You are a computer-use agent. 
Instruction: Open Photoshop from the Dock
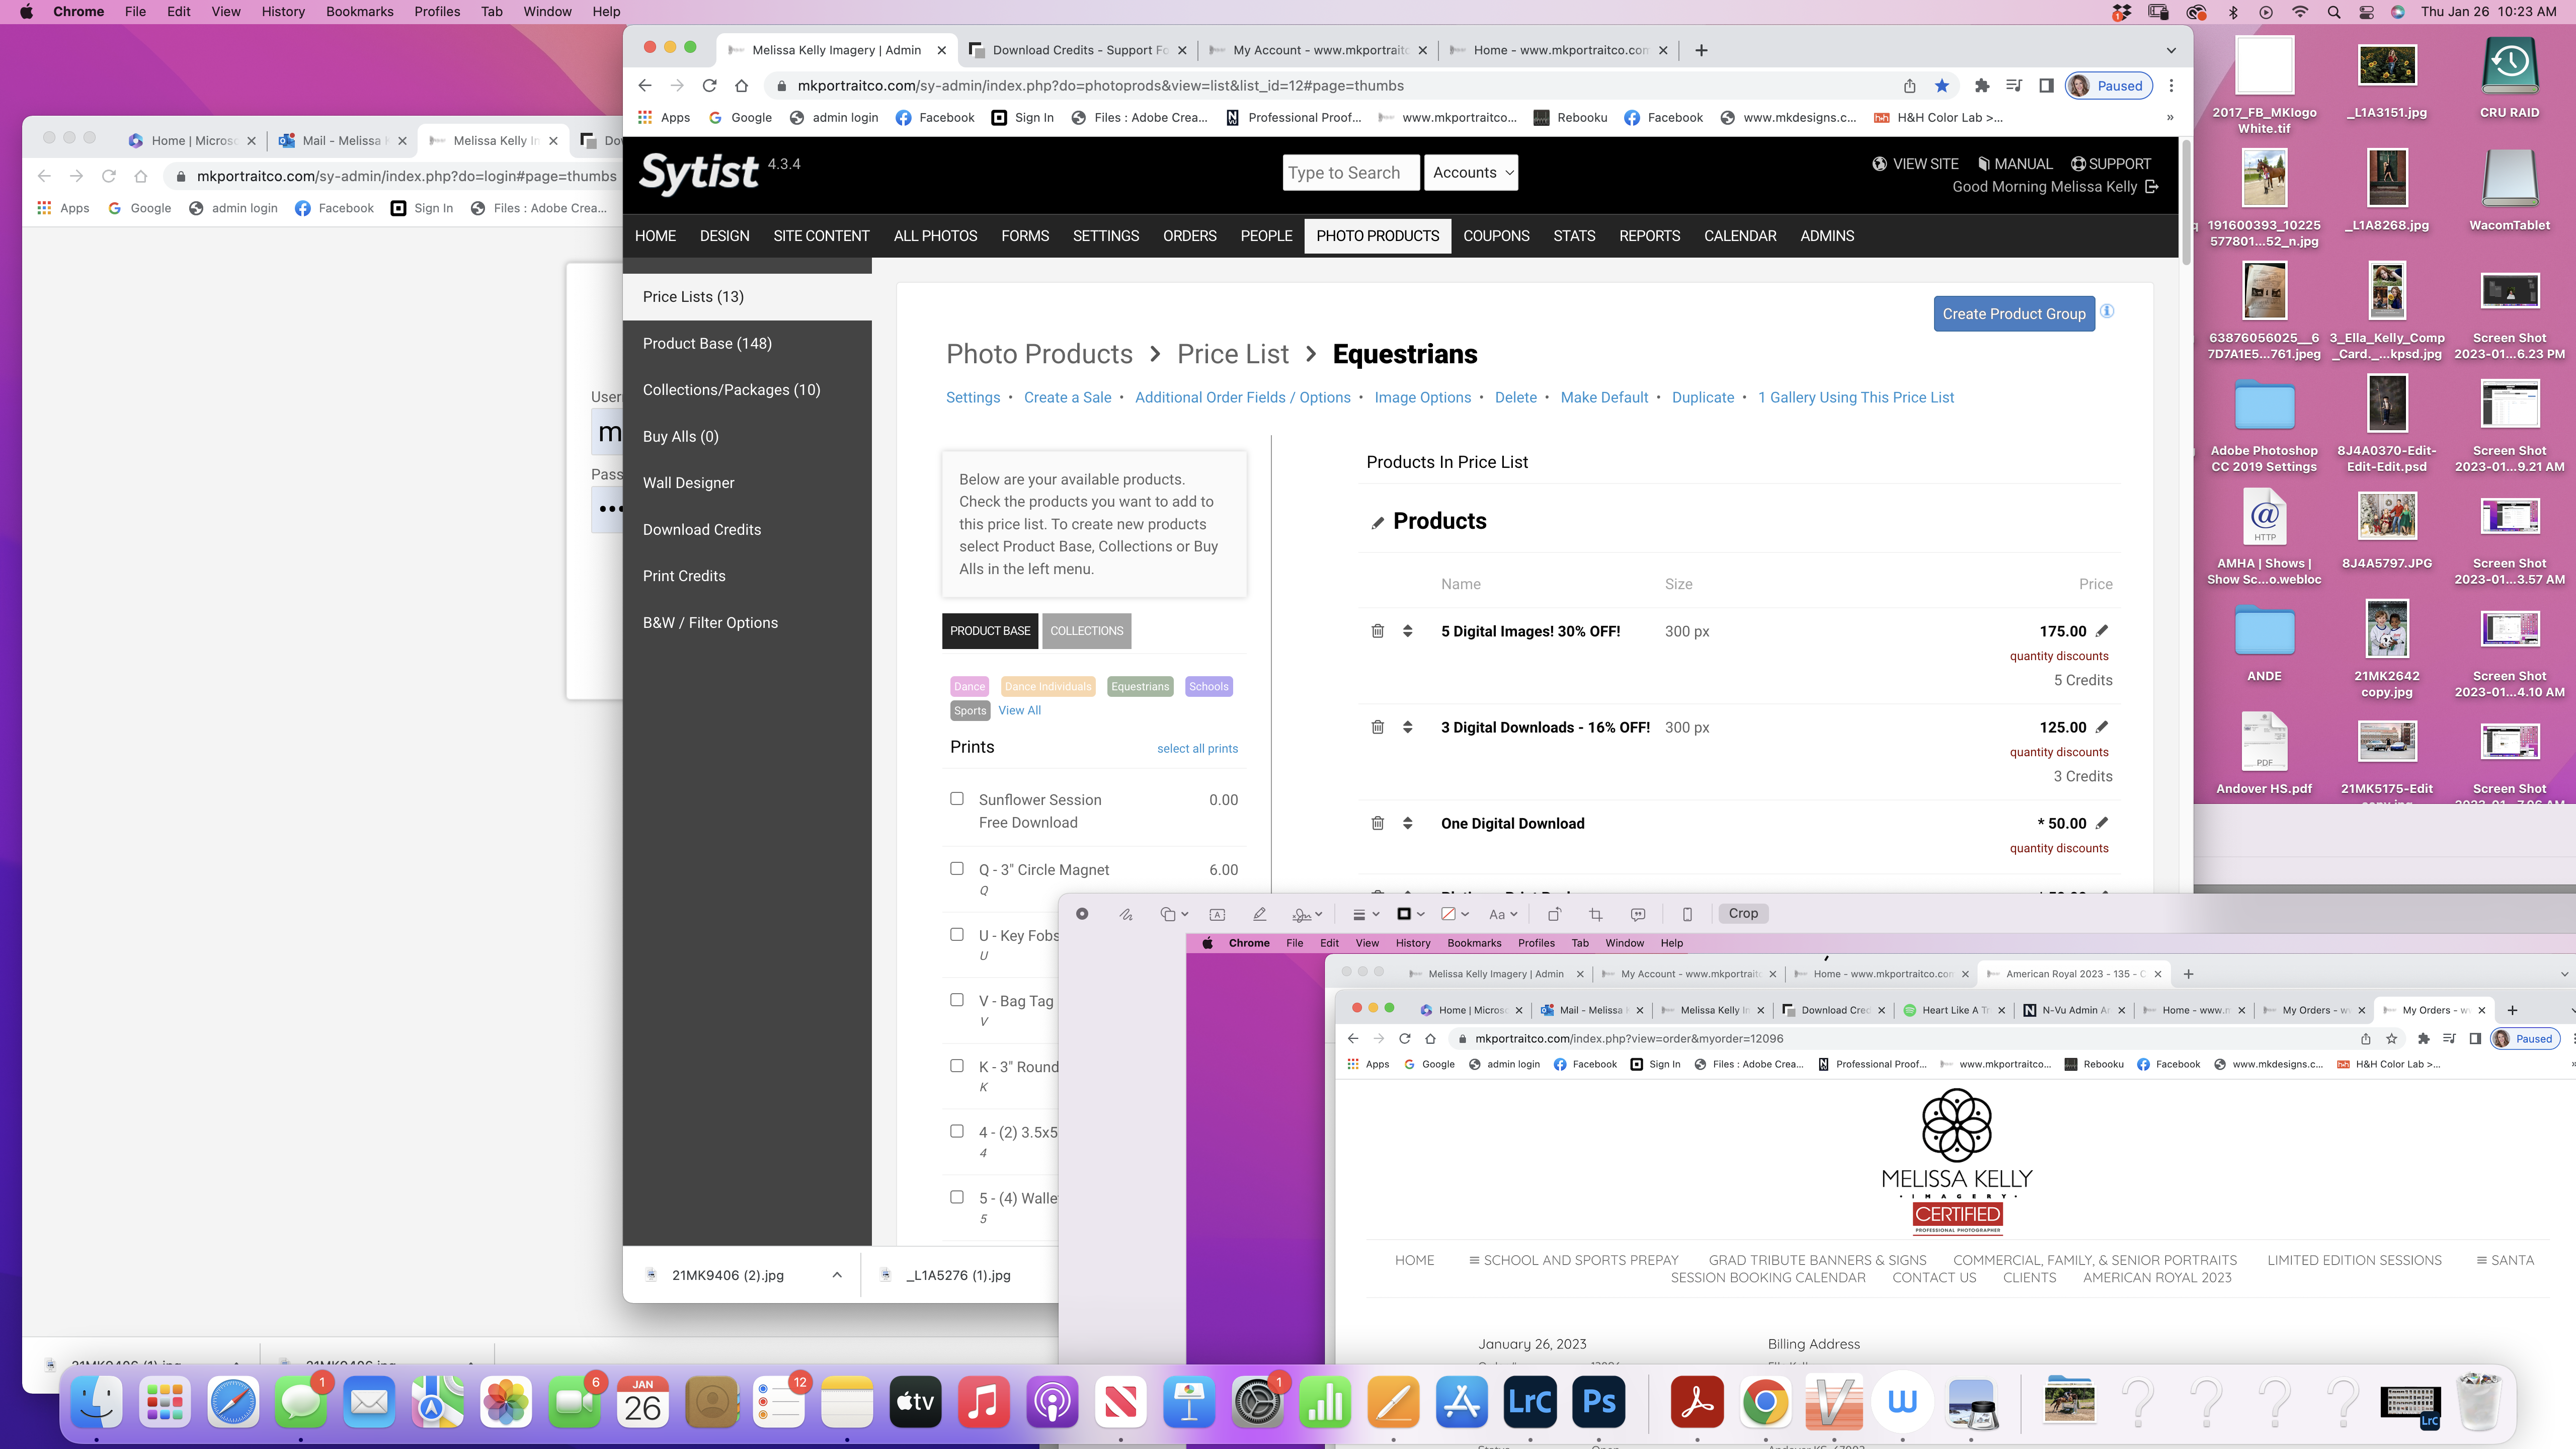point(1598,1402)
